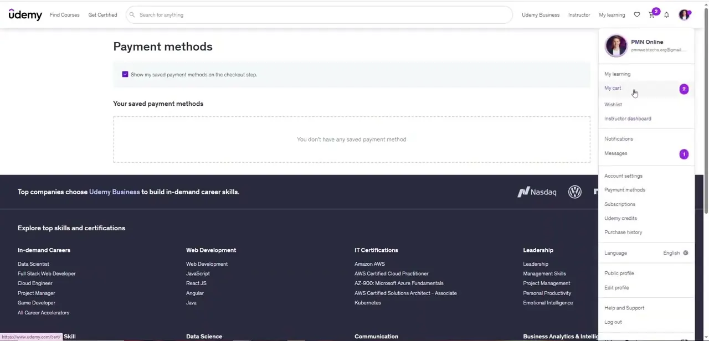Open the notifications bell icon
This screenshot has height=341, width=709.
[x=666, y=15]
